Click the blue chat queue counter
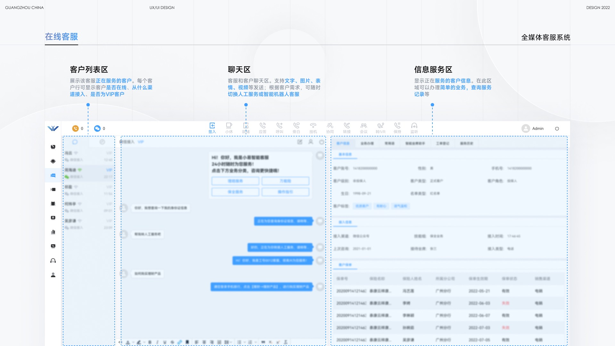 coord(97,128)
